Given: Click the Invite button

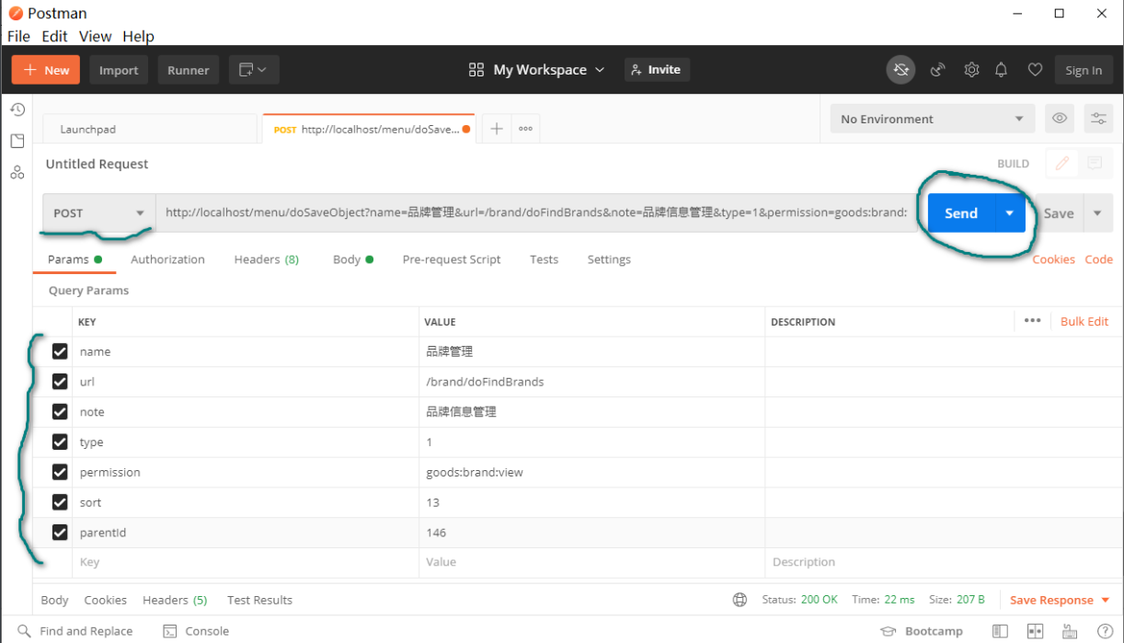Looking at the screenshot, I should click(657, 70).
